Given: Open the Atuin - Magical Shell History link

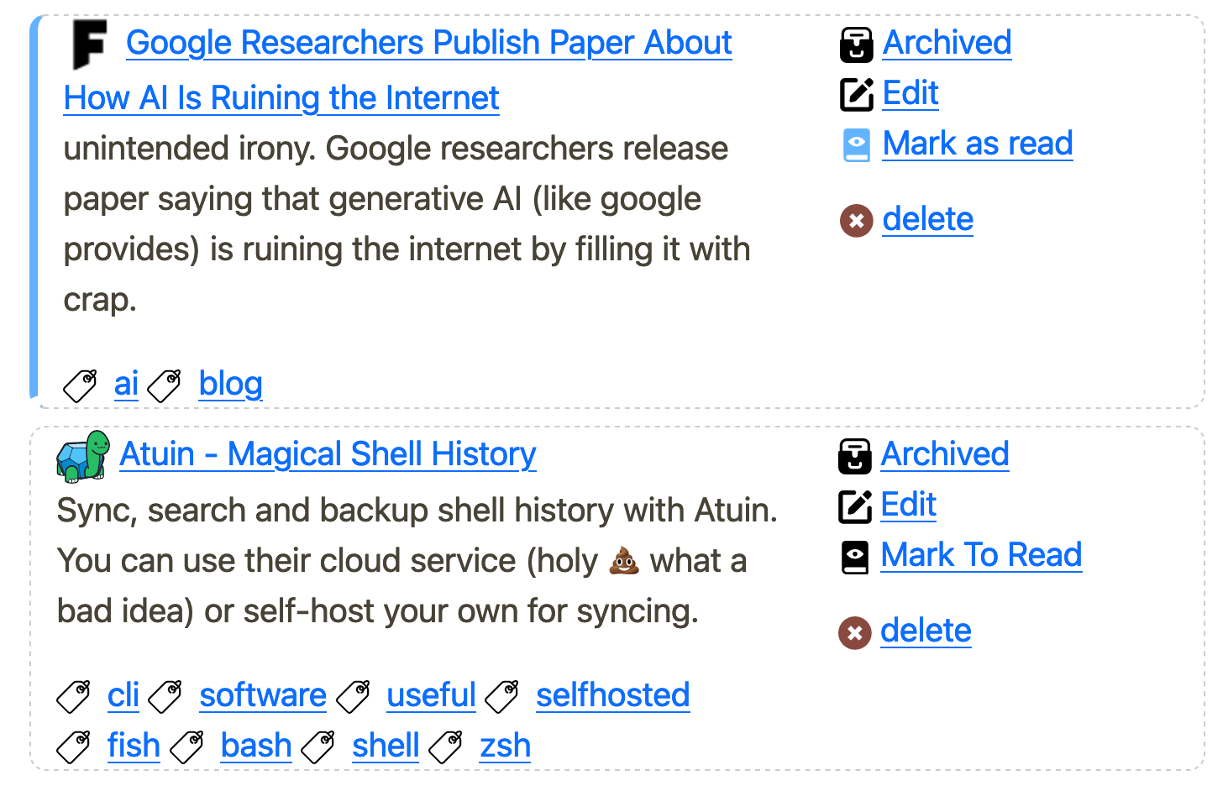Looking at the screenshot, I should click(x=328, y=454).
